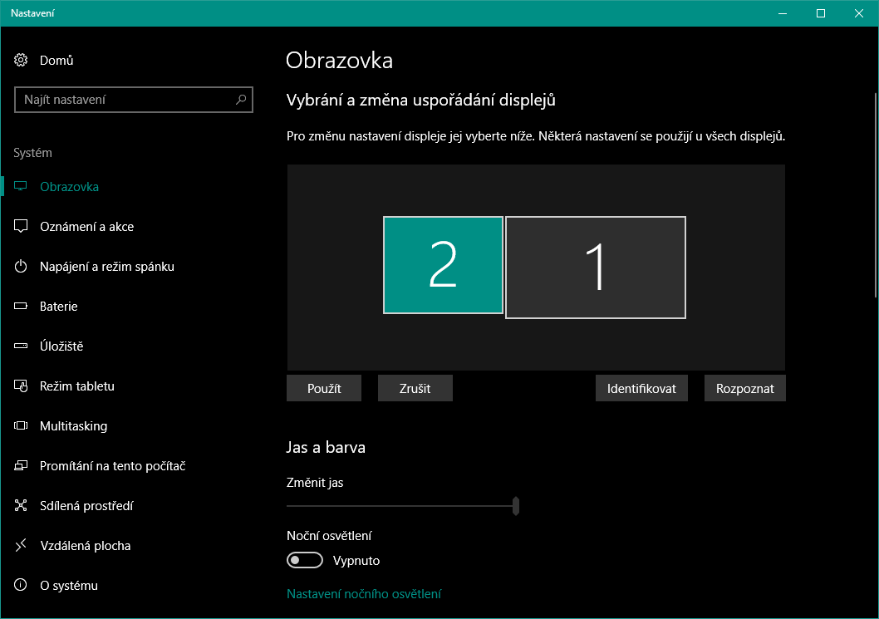Click the Režim tabletu icon
This screenshot has width=879, height=619.
coord(22,386)
